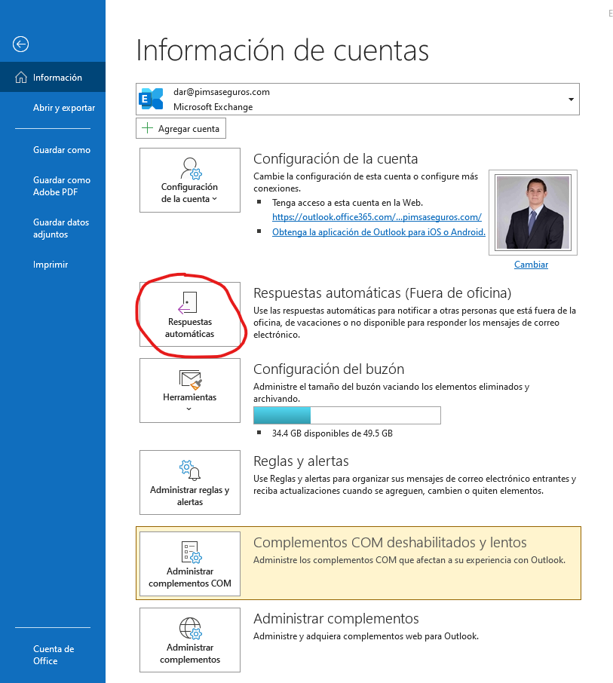Expand the Herramientas dropdown button
This screenshot has width=613, height=683.
[189, 391]
